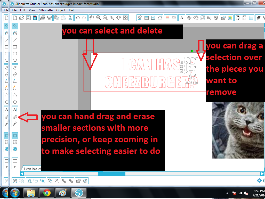The image size is (265, 199).
Task: Open the Text Style window
Action: (x=182, y=18)
